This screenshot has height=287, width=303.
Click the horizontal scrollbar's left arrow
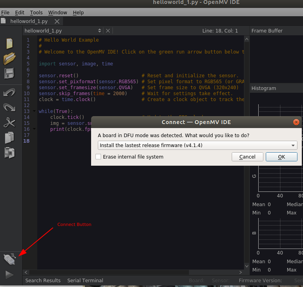[x=26, y=272]
